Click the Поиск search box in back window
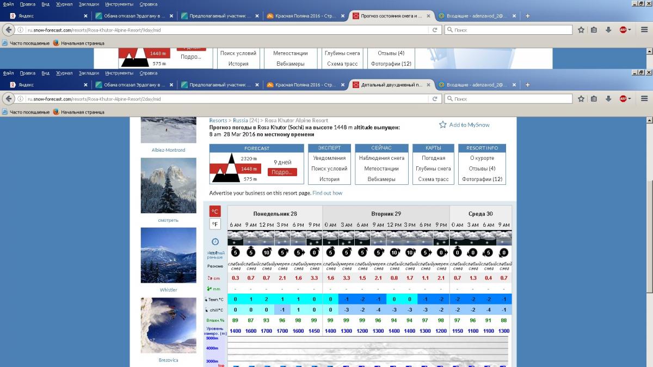 click(x=508, y=30)
